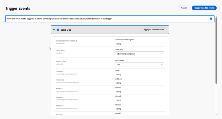Click the firstName string input field

click(139, 83)
